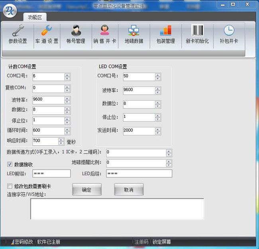The height and width of the screenshot is (249, 259).
Task: Click 新卡初始化 barcode icon
Action: [x=197, y=31]
